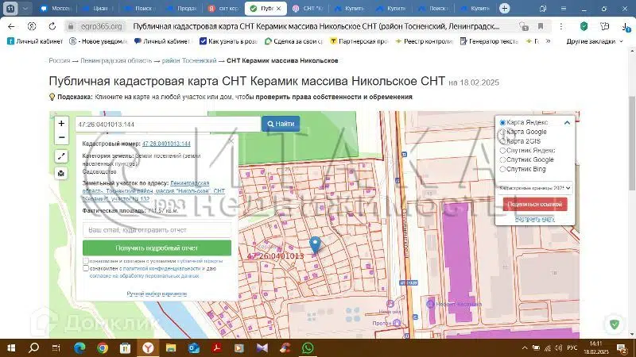Click the email input field for report
The width and height of the screenshot is (636, 357).
coord(157,230)
